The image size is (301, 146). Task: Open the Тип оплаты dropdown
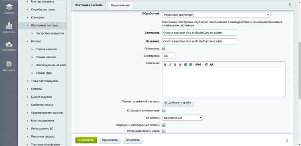pos(182,118)
